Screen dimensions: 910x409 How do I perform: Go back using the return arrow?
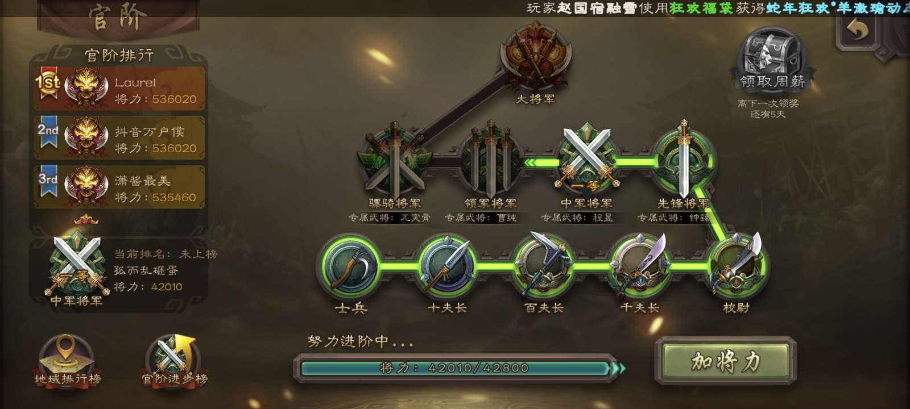(858, 30)
